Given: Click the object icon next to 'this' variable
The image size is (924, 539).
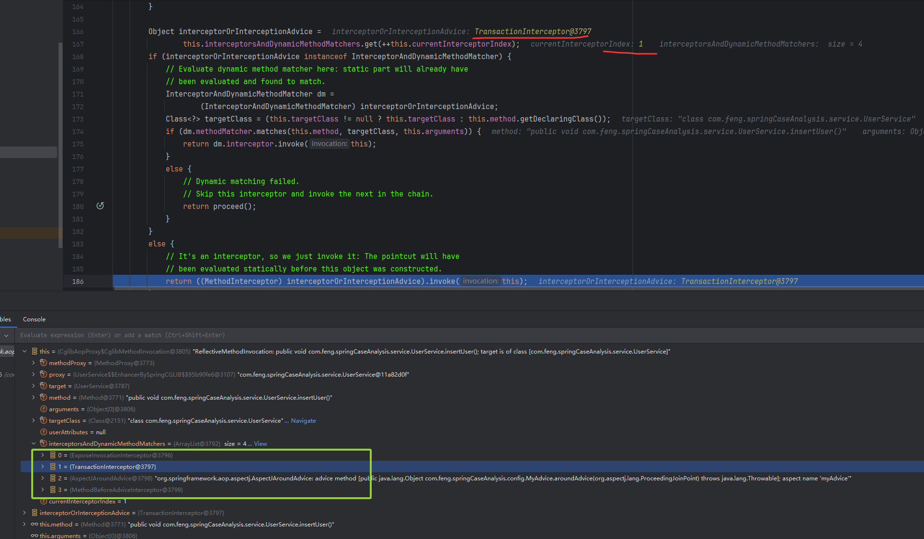Looking at the screenshot, I should [34, 351].
